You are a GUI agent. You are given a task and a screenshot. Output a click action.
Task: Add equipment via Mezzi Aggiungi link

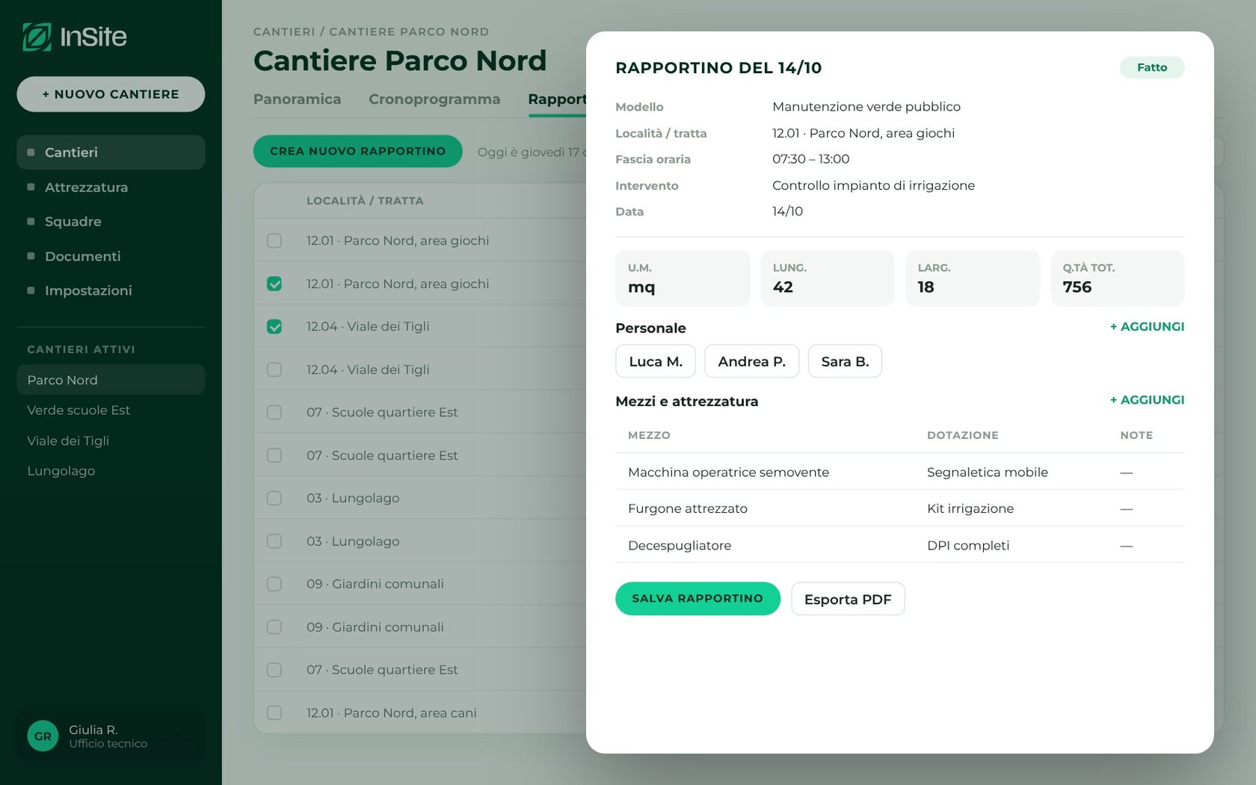(x=1147, y=400)
